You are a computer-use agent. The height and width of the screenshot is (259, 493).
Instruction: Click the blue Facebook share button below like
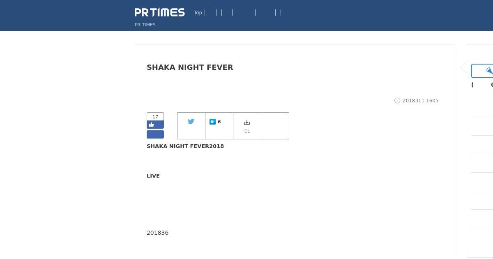click(155, 134)
